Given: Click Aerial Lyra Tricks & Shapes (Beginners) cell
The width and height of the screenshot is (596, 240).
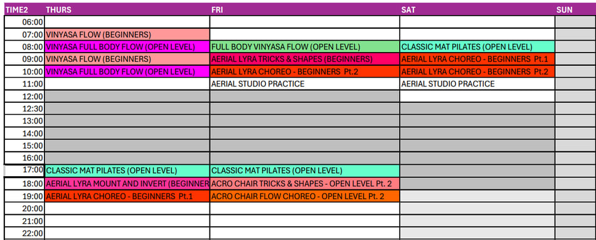Looking at the screenshot, I should click(305, 60).
